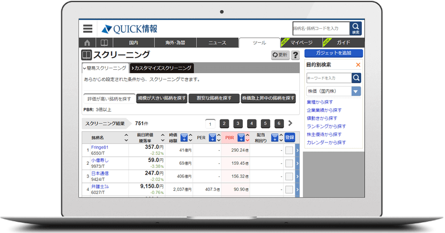Open filter icon in PER column
This screenshot has width=445, height=233.
click(x=212, y=138)
